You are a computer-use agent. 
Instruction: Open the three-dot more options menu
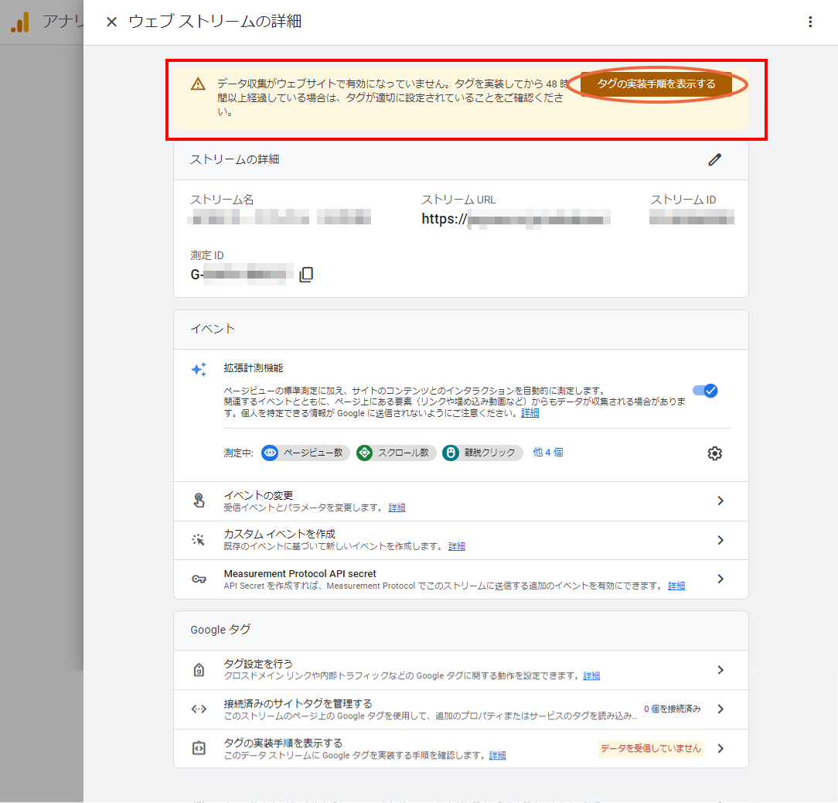click(810, 22)
